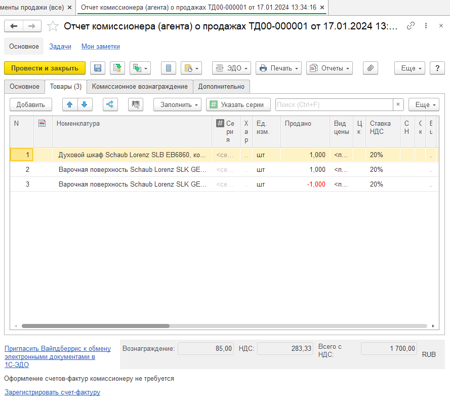Switch to the Основное document tab
The width and height of the screenshot is (450, 400).
24,87
